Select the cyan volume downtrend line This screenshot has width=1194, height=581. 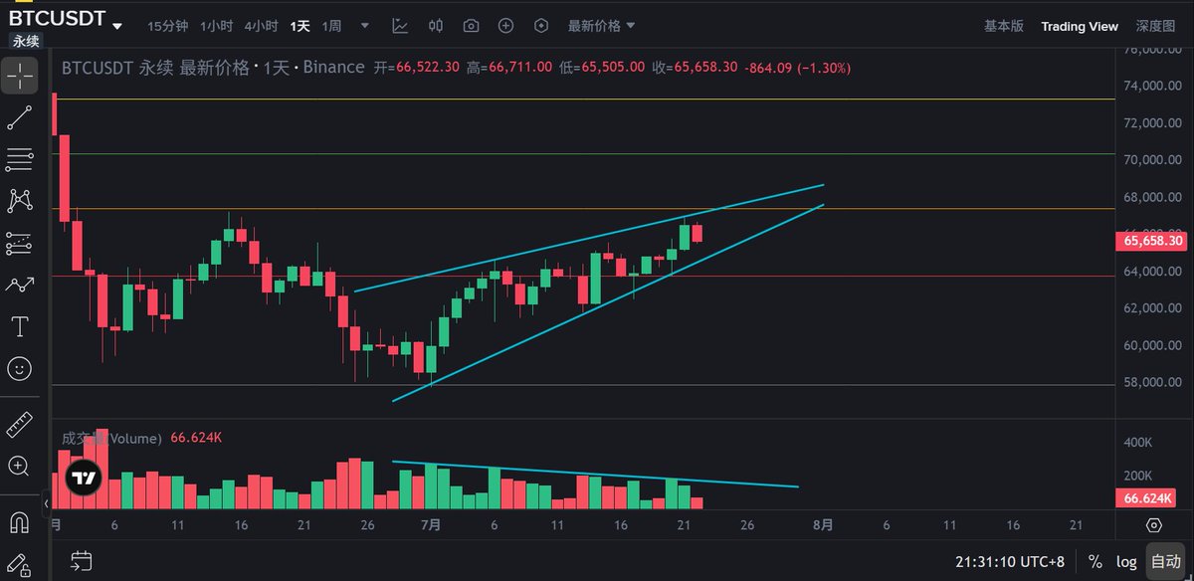pos(595,474)
